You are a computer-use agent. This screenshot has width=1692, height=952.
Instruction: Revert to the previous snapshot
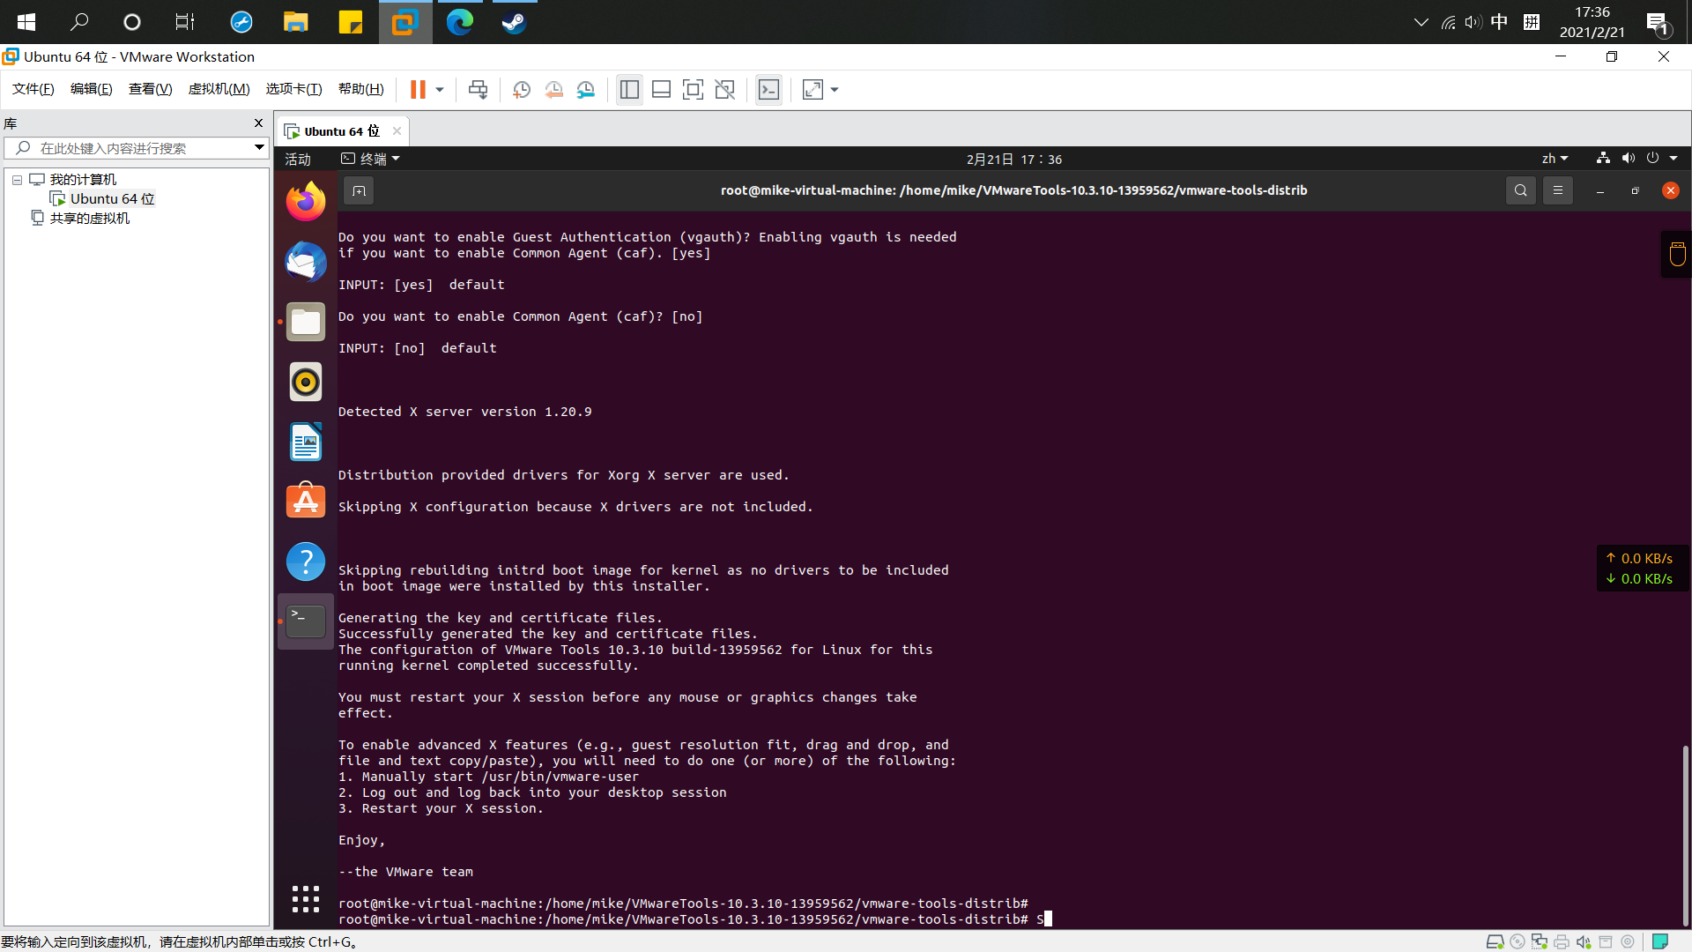553,90
